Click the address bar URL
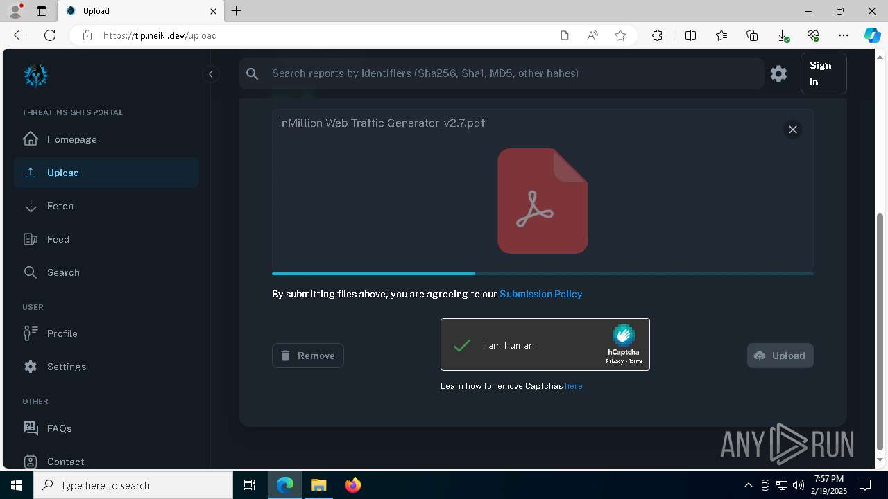888x499 pixels. (160, 35)
